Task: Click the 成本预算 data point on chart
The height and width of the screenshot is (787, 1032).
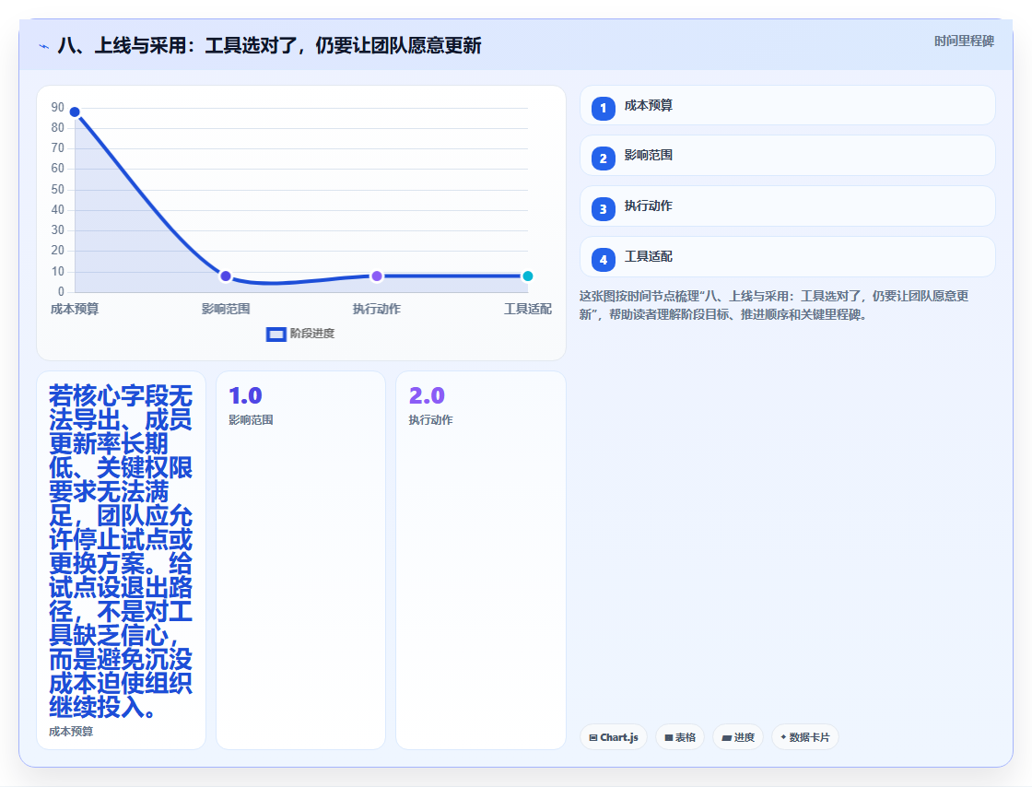Action: (x=75, y=112)
